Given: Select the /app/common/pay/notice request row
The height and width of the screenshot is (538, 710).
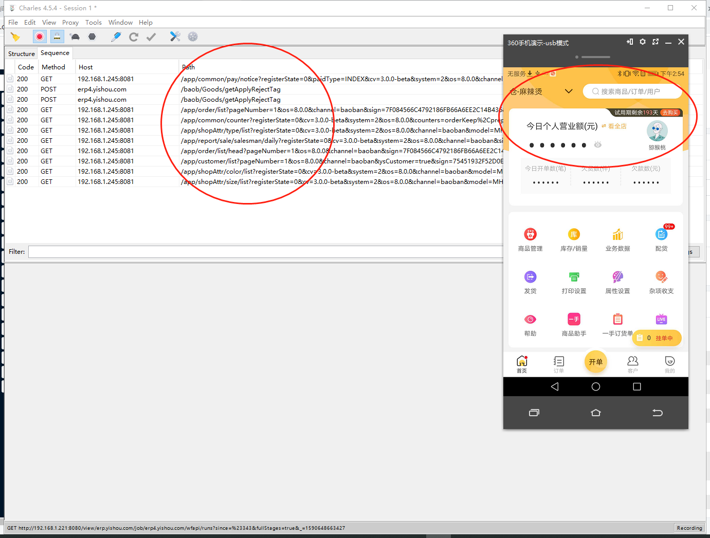Looking at the screenshot, I should [254, 79].
